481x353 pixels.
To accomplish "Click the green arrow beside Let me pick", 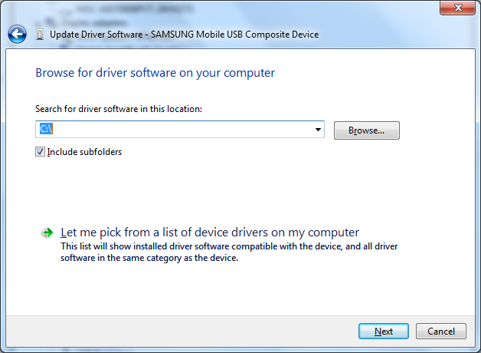I will (47, 233).
